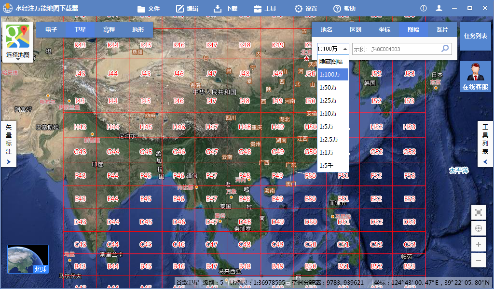Click the zoom in plus button
494x289 pixels.
click(x=478, y=244)
